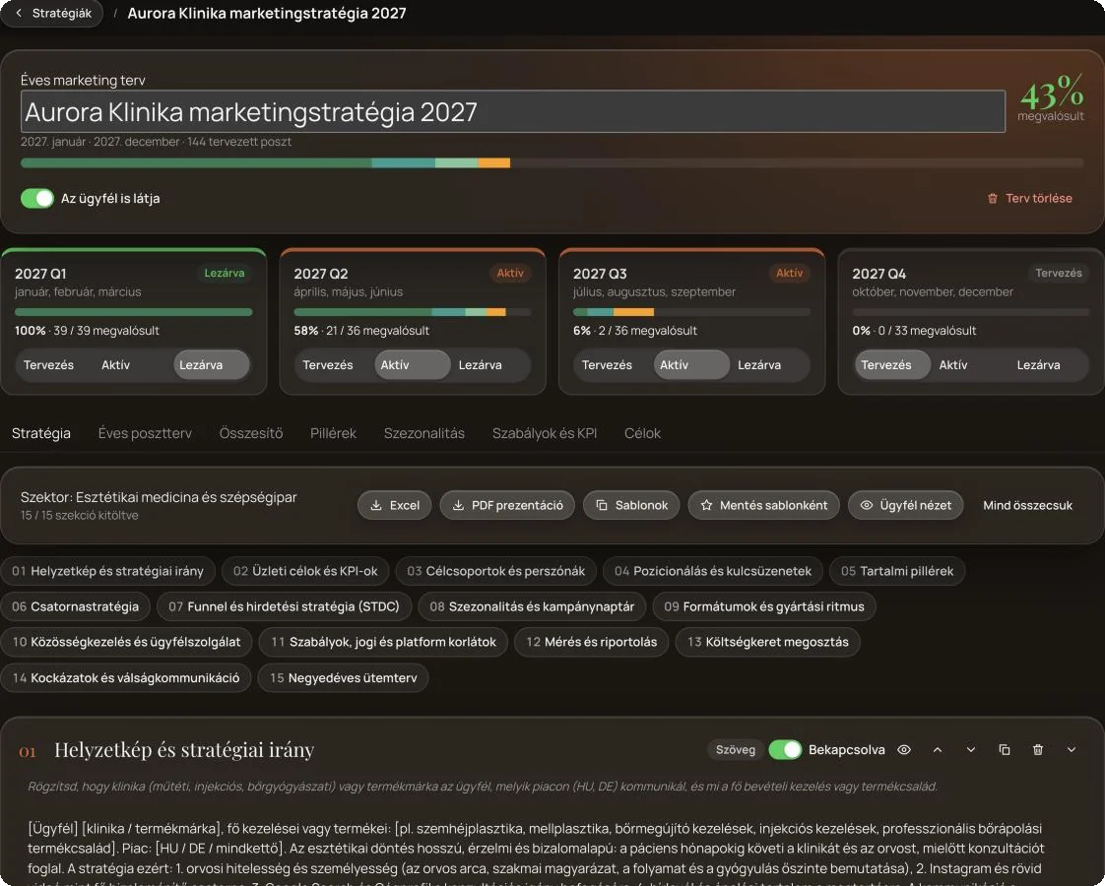Jump to 14 Kockázatok és válságkommunikáció
The height and width of the screenshot is (886, 1105).
(126, 677)
